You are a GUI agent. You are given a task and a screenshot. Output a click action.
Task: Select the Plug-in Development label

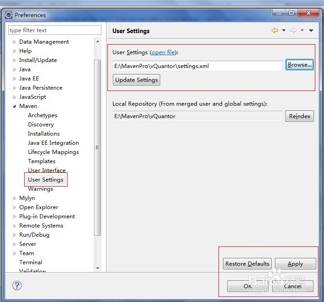47,217
